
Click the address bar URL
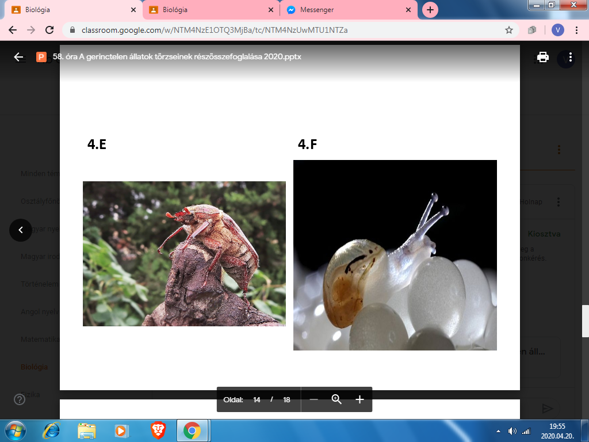tap(230, 30)
